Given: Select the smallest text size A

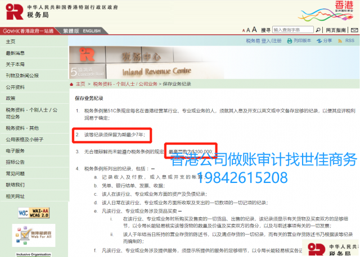Looking at the screenshot, I should pos(244,30).
